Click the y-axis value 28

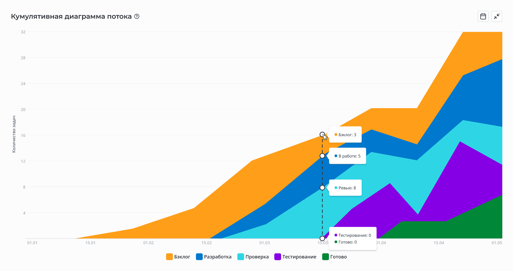pos(23,58)
